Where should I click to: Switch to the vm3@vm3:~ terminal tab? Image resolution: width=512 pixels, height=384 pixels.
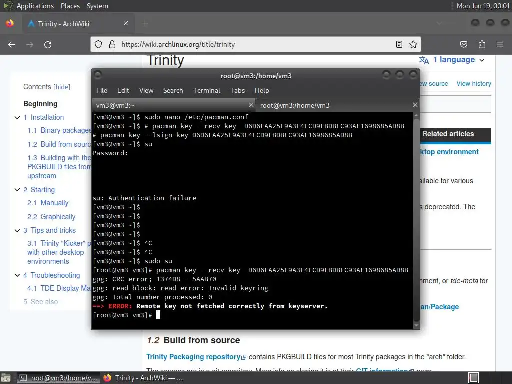(173, 105)
